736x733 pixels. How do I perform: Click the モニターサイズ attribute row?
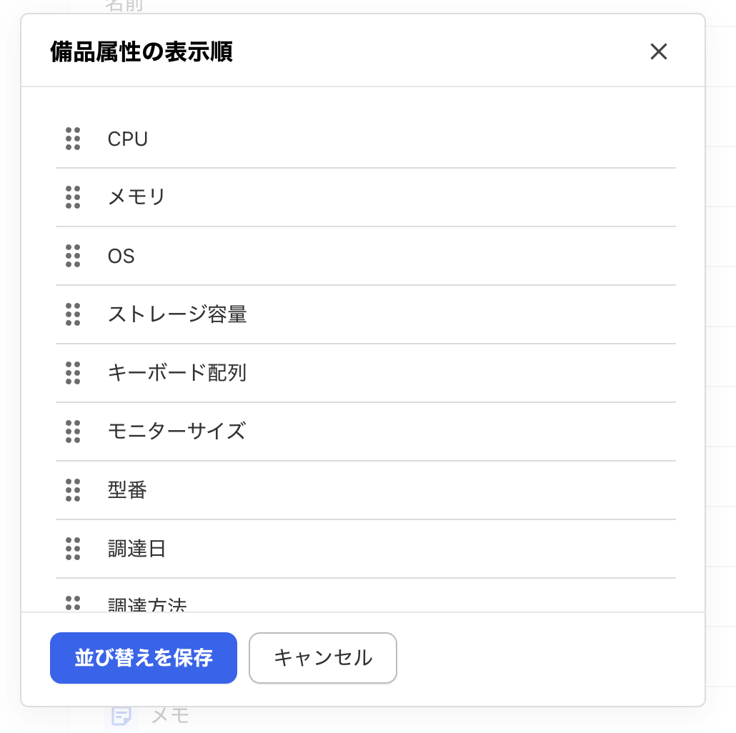177,432
